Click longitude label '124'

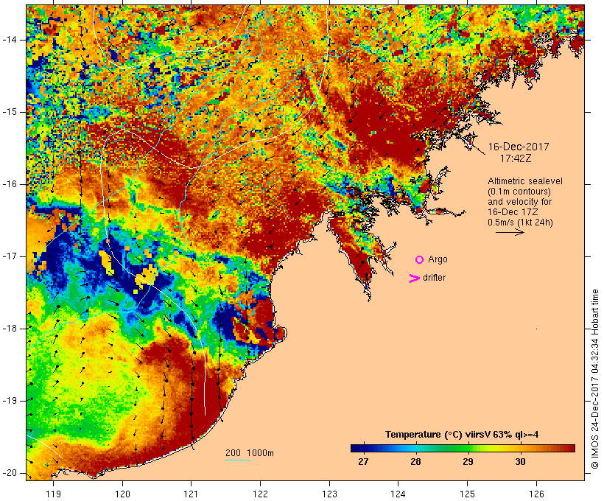[398, 494]
